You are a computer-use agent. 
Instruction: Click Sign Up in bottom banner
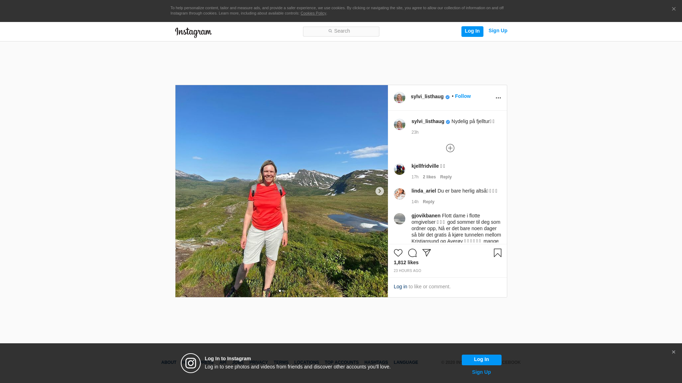click(481, 372)
